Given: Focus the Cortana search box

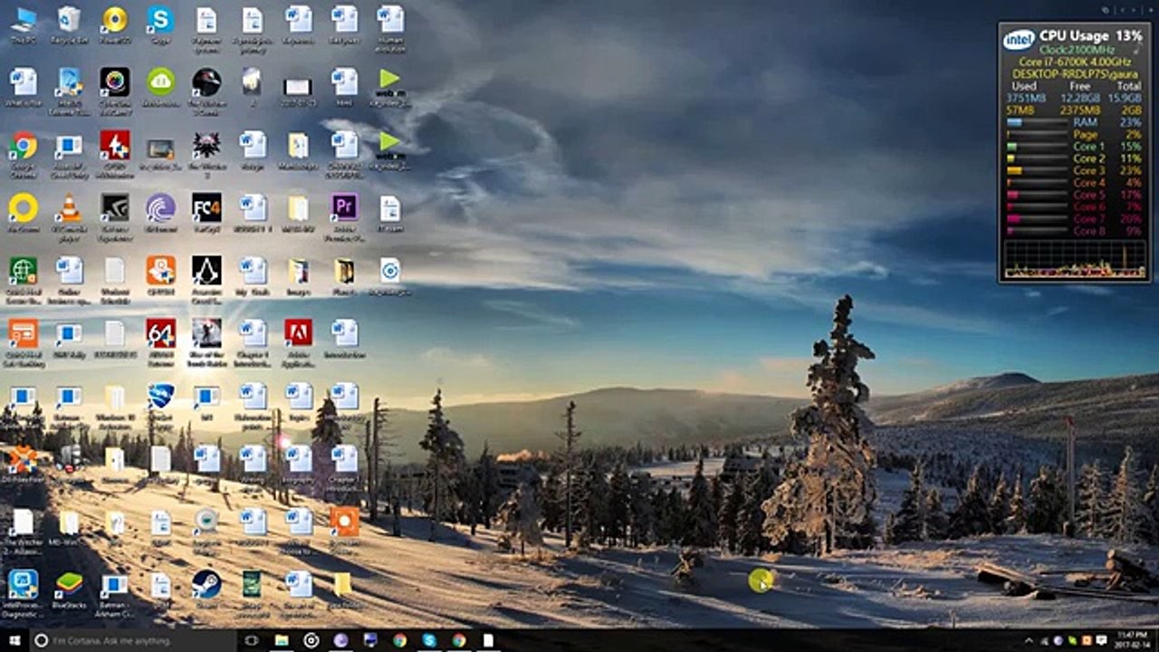Looking at the screenshot, I should tap(132, 640).
